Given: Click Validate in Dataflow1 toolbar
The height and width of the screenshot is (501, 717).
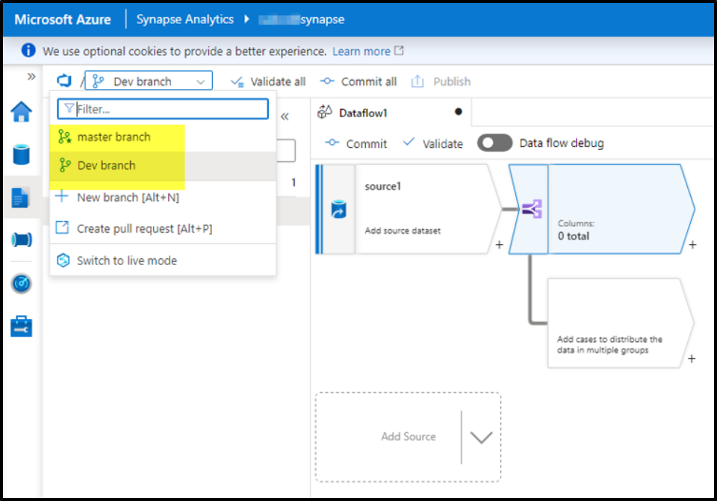Looking at the screenshot, I should click(x=433, y=143).
